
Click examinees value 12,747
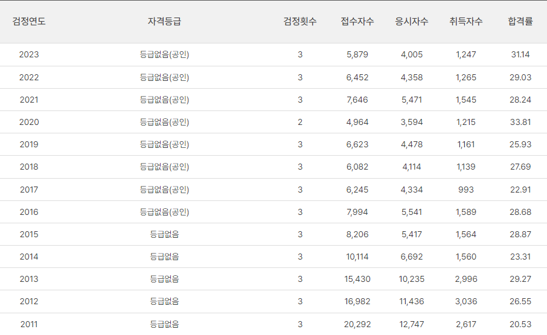[x=412, y=324]
